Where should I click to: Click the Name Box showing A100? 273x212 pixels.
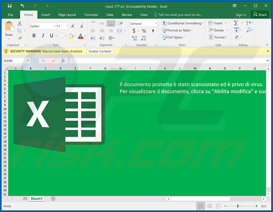pos(17,61)
